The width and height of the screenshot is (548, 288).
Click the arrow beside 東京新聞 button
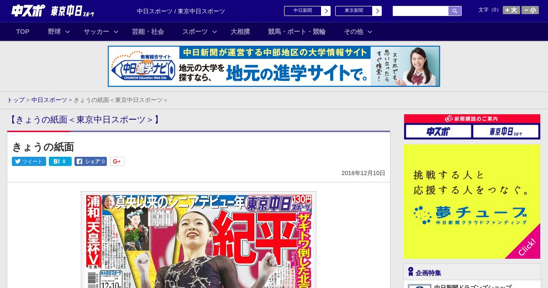[377, 11]
